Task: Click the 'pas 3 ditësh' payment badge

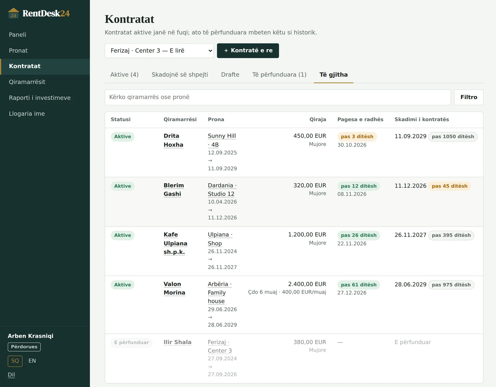Action: (x=357, y=137)
